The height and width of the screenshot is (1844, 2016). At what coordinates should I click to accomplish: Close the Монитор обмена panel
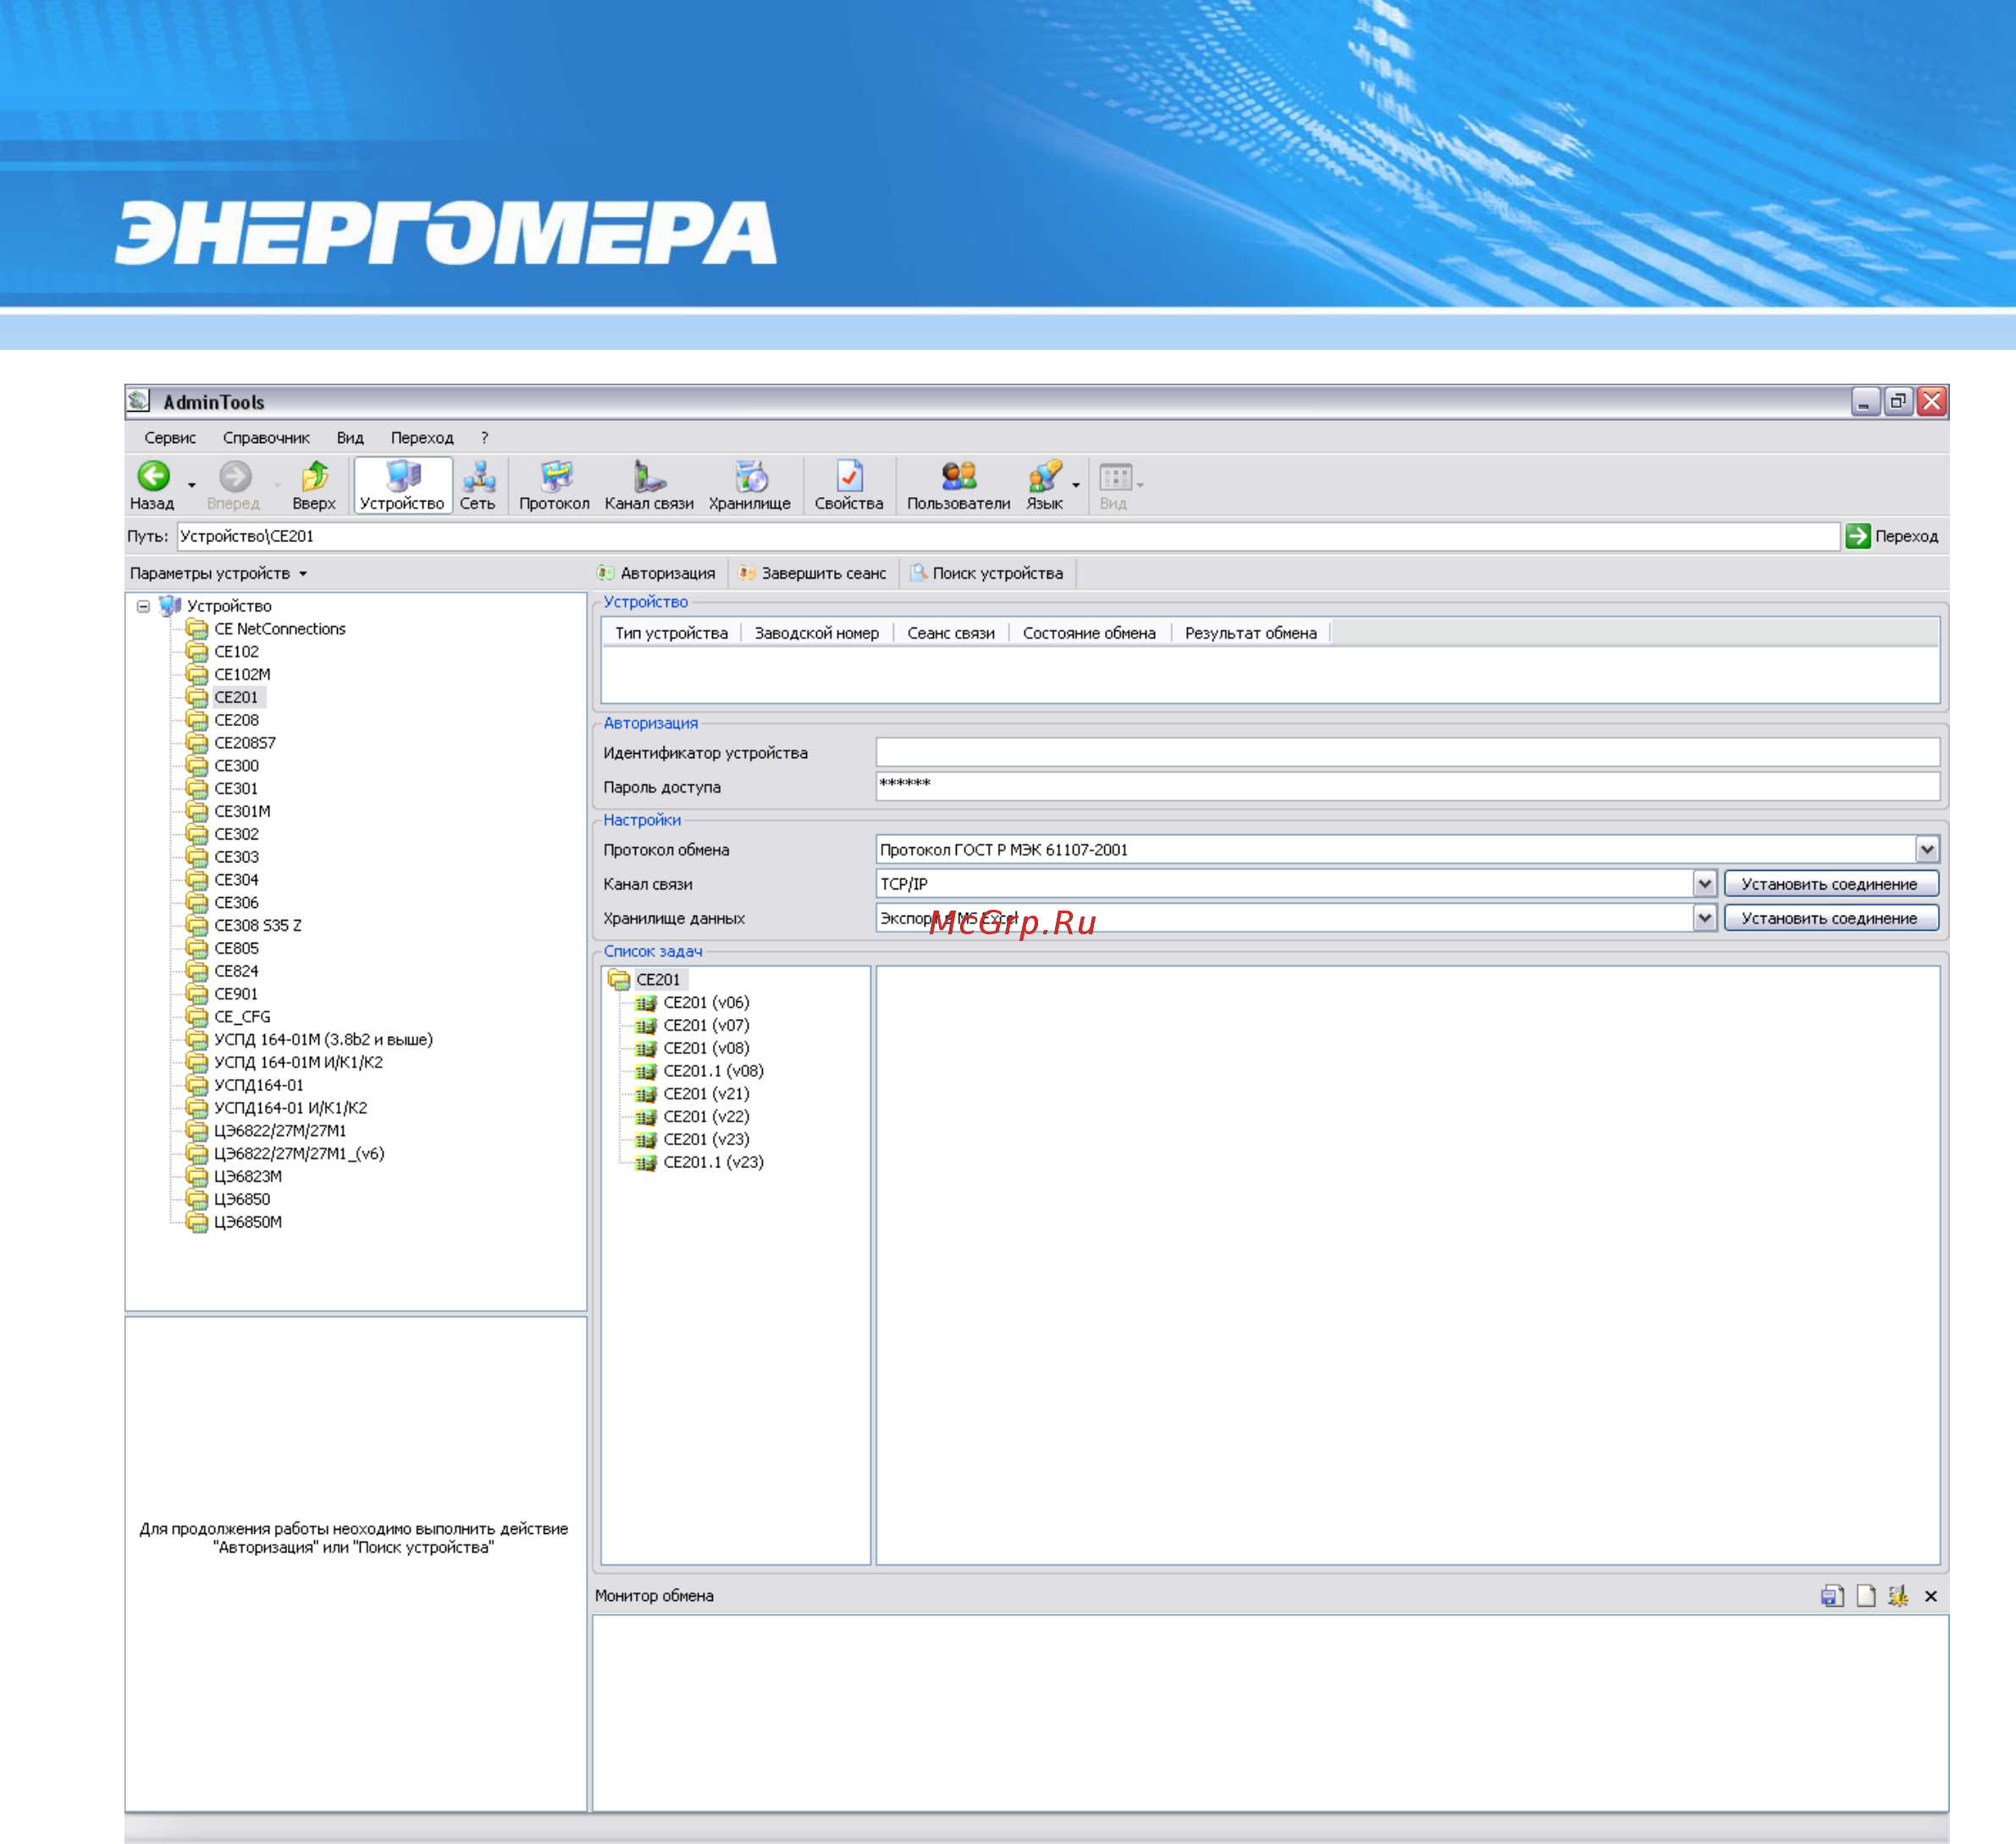pos(1931,1596)
